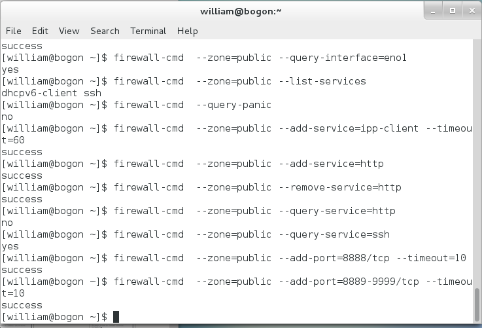Close the terminal window
The height and width of the screenshot is (328, 482).
[472, 11]
